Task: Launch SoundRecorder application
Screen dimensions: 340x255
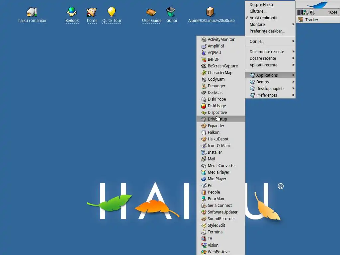Action: pos(221,219)
